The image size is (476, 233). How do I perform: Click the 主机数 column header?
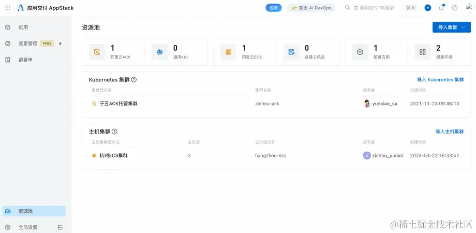[x=194, y=142]
